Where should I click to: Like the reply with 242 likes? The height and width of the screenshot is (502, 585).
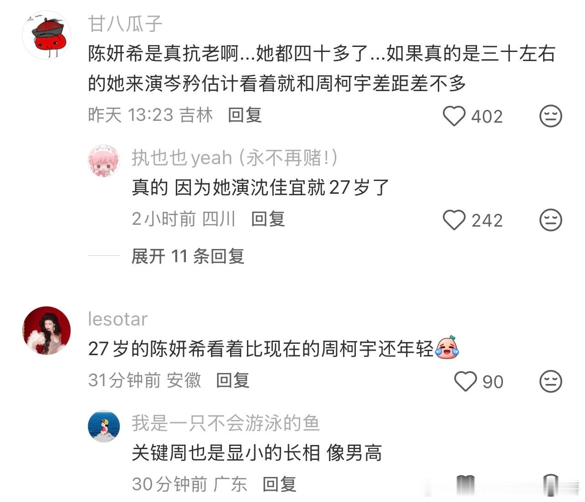coord(454,220)
